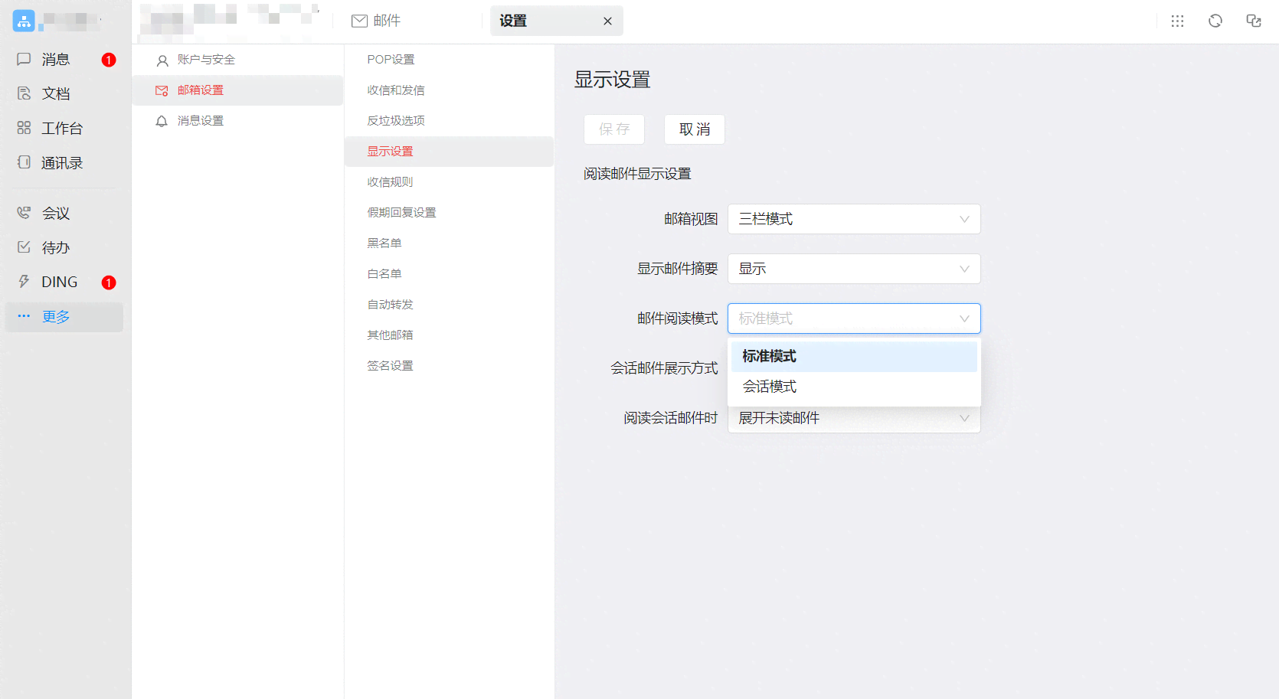
Task: Open POP设置 settings page
Action: point(449,60)
